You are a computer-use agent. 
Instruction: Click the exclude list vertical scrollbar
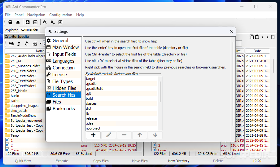[x=160, y=92]
